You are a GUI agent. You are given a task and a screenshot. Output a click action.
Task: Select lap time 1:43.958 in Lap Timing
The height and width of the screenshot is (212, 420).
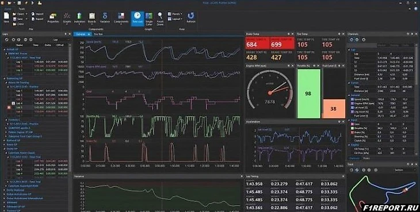[254, 184]
